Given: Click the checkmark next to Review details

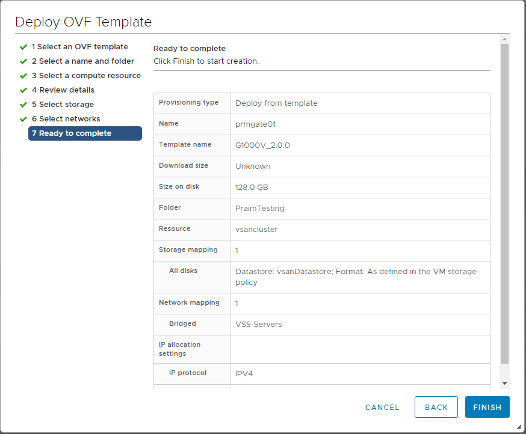Looking at the screenshot, I should 23,90.
